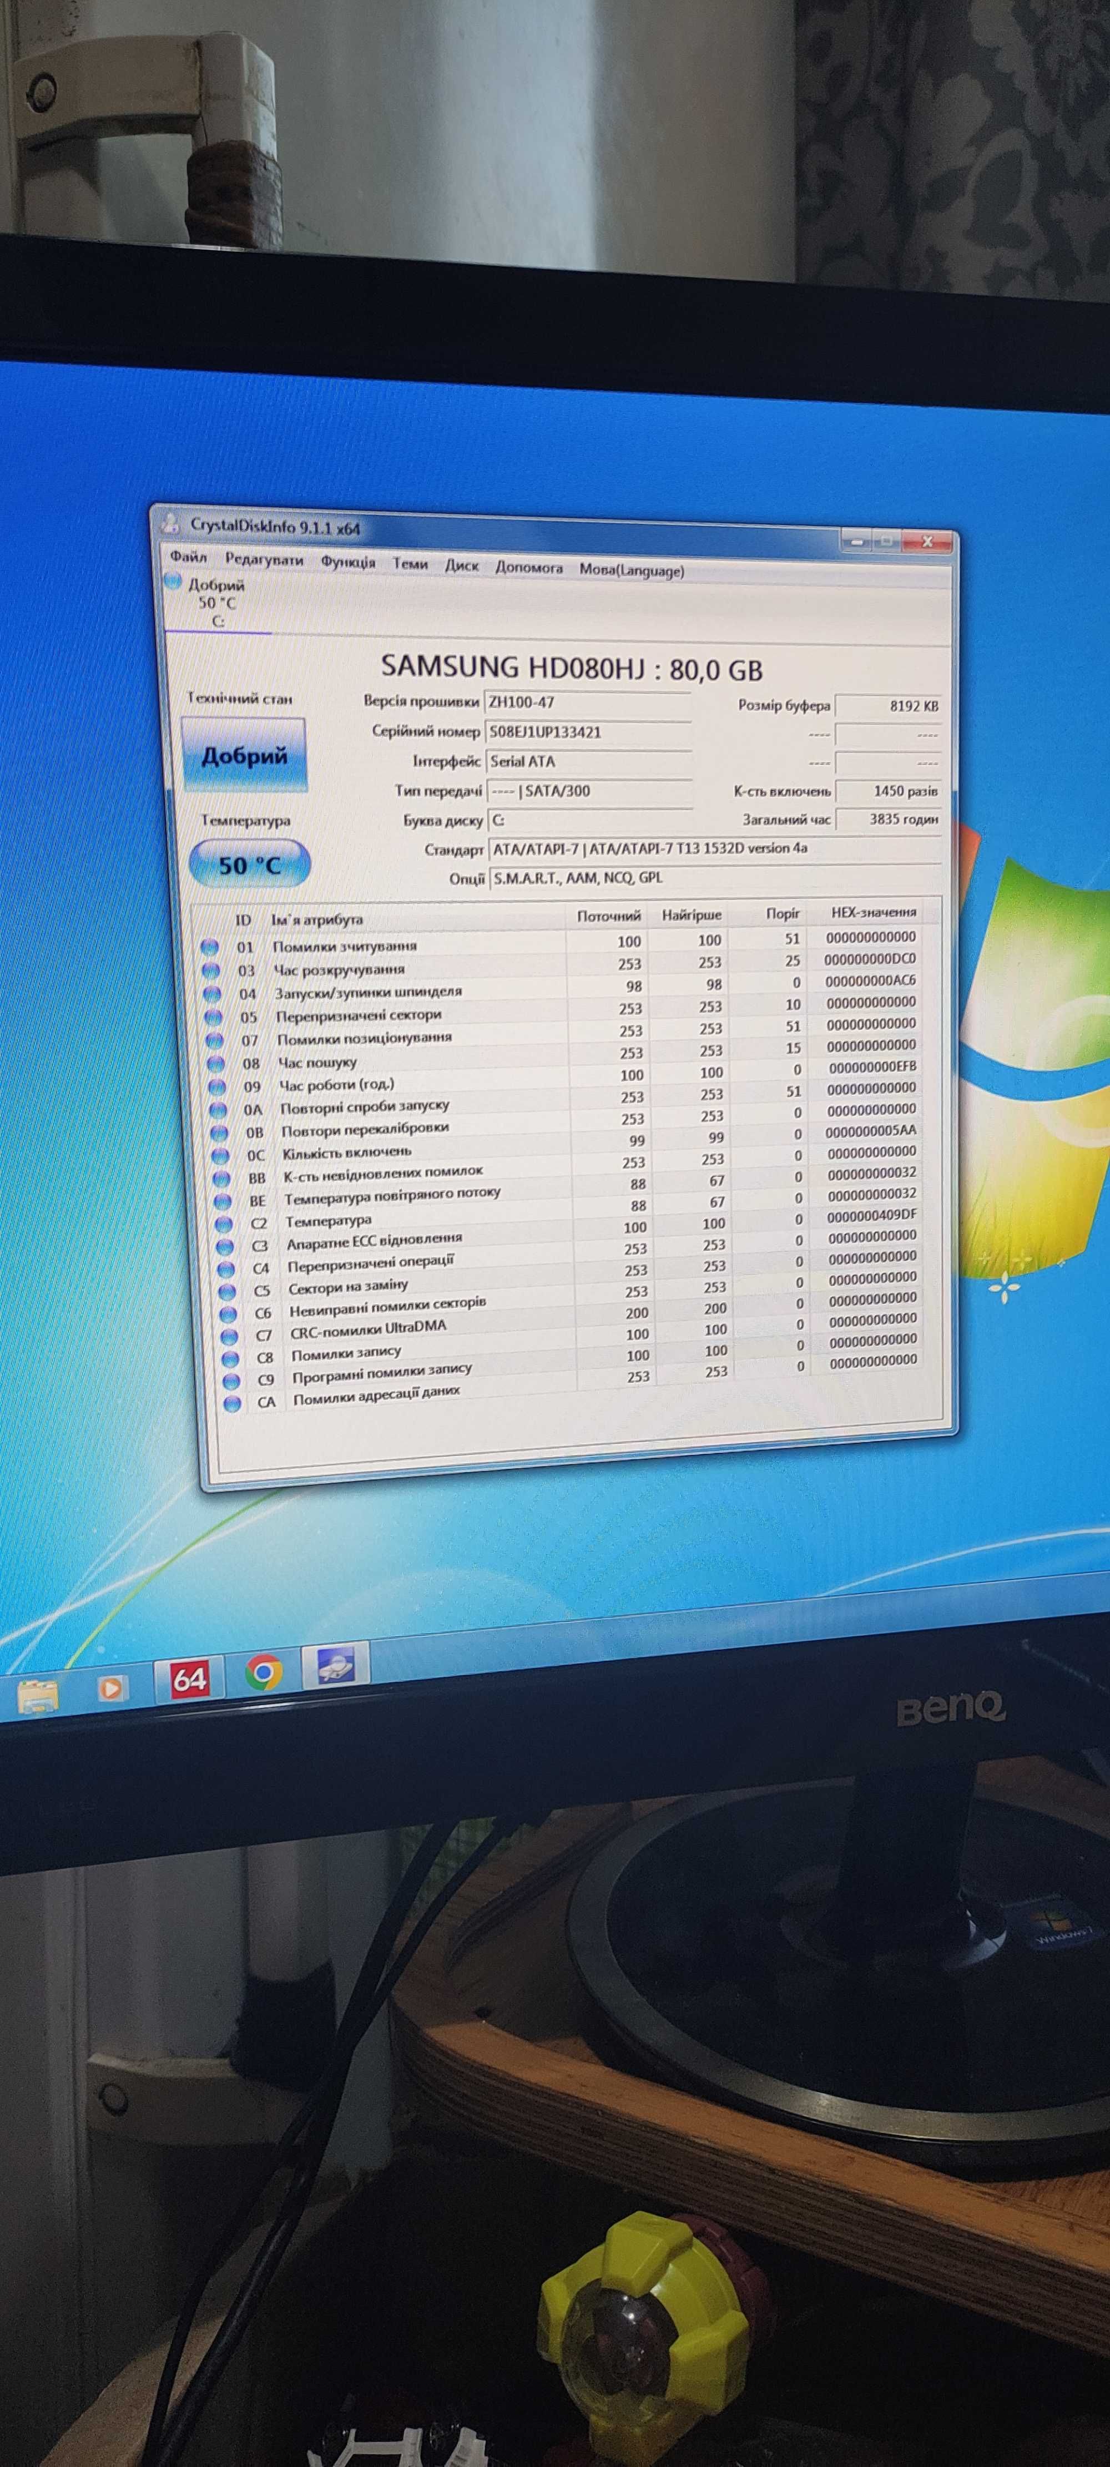
Task: Click status orb of row 04 Запуски/зупинки шпинделя
Action: 211,994
